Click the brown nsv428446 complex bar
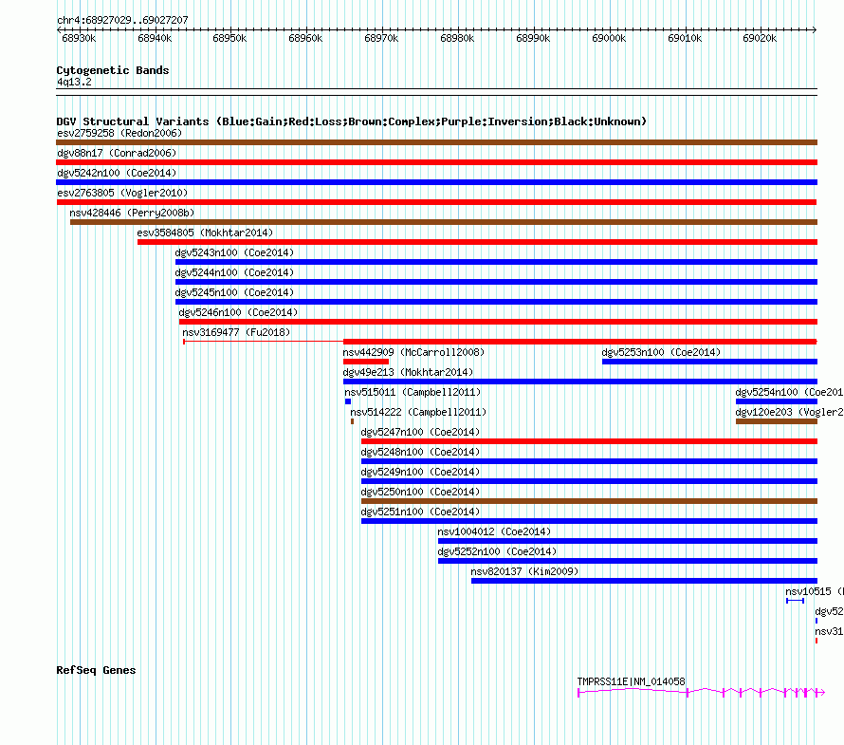This screenshot has width=844, height=745. click(444, 222)
